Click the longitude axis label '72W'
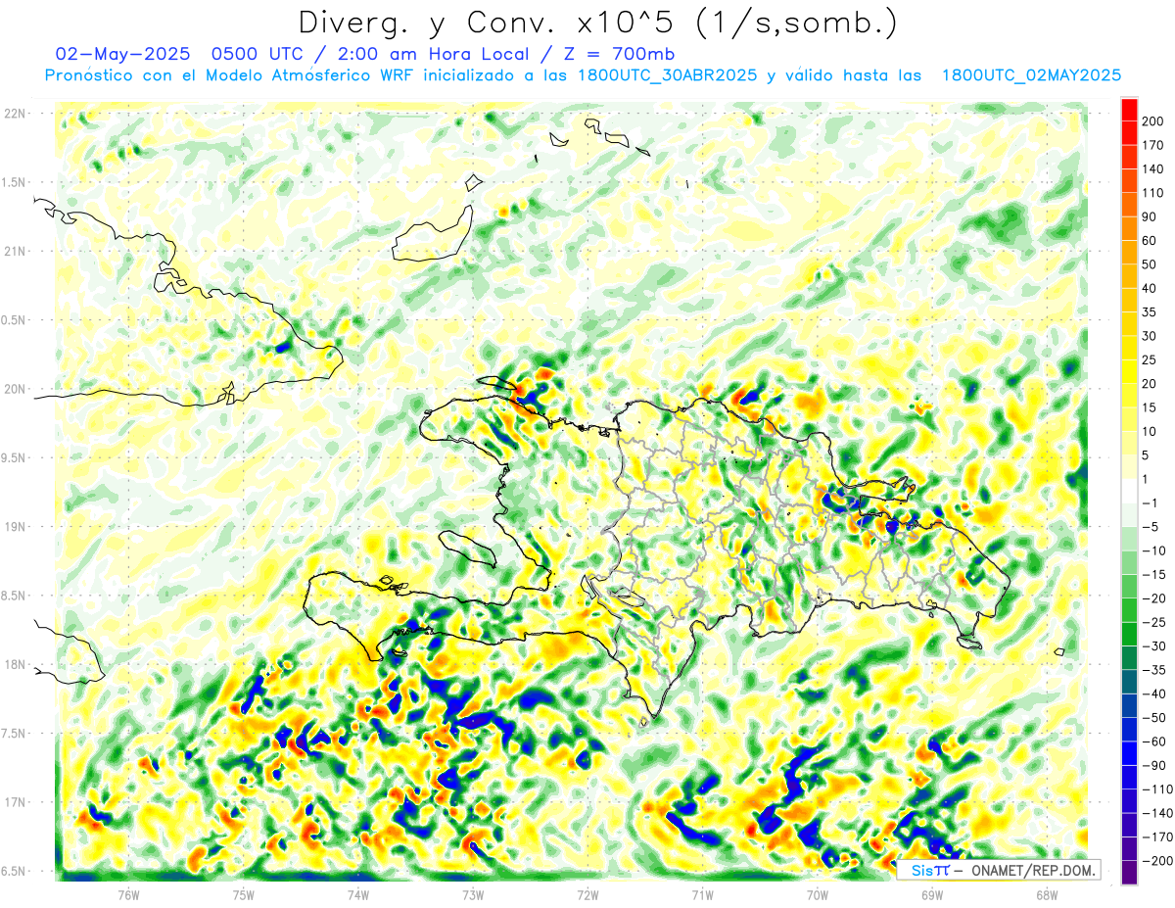The width and height of the screenshot is (1175, 908). pos(587,894)
